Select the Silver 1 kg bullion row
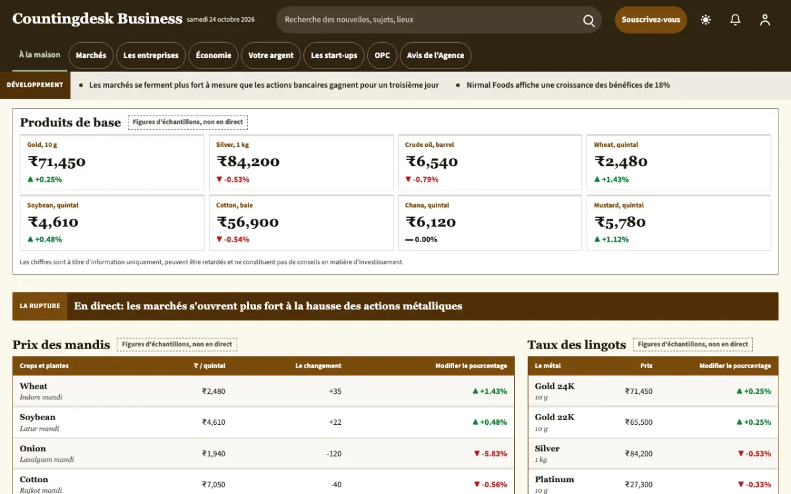 (x=653, y=454)
